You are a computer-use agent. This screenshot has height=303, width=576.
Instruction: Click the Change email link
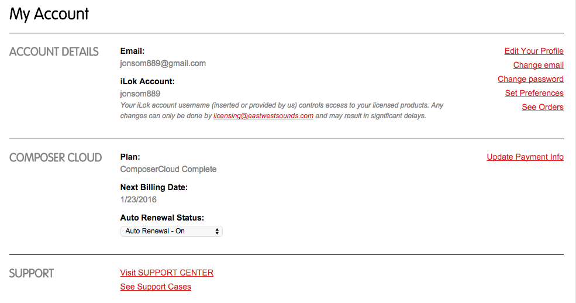538,65
